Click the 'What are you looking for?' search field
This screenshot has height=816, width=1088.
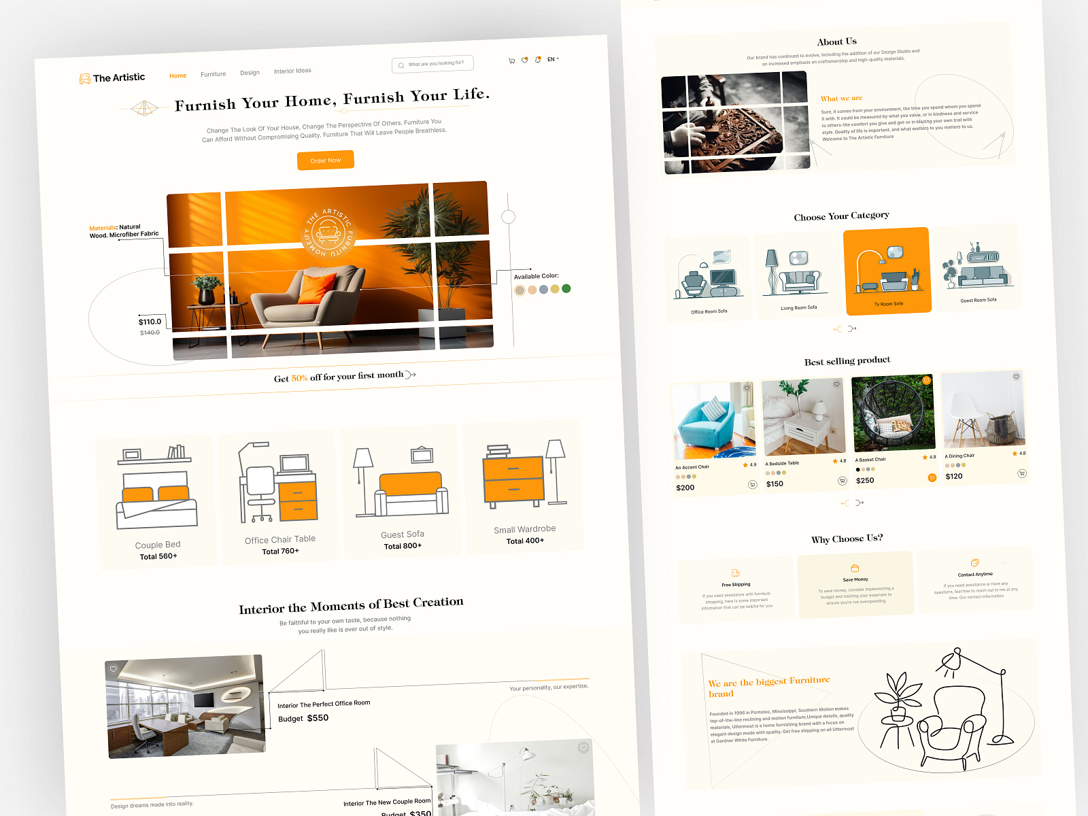pyautogui.click(x=432, y=63)
